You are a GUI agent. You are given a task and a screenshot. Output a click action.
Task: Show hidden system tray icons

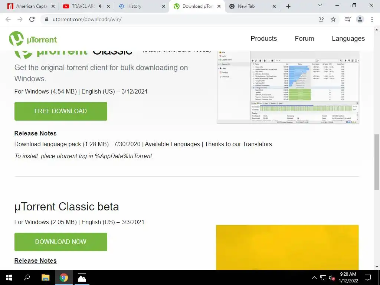314,278
